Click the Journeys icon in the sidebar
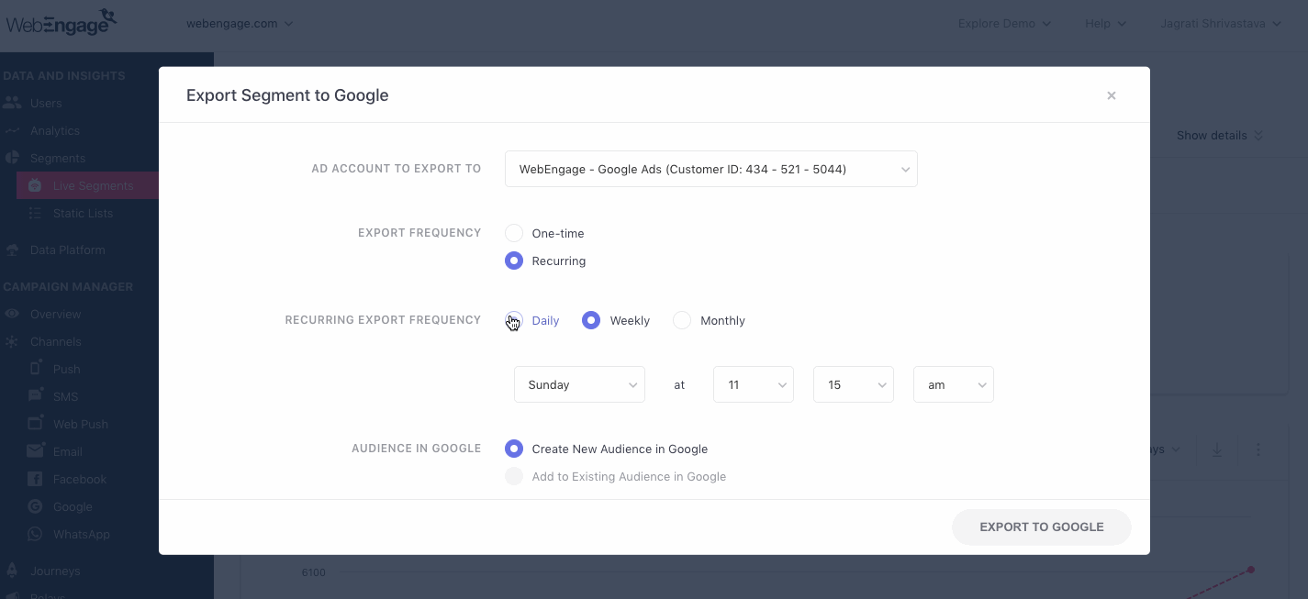The width and height of the screenshot is (1308, 599). click(12, 571)
